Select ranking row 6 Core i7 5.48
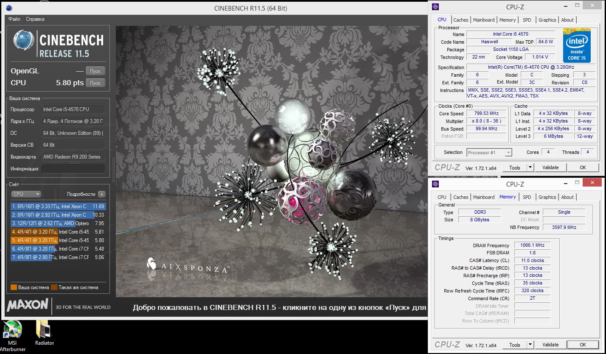 tap(58, 249)
